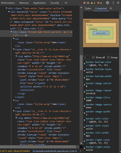This screenshot has width=121, height=153.
Task: Expand the border-bottom-color property
Action: click(85, 64)
